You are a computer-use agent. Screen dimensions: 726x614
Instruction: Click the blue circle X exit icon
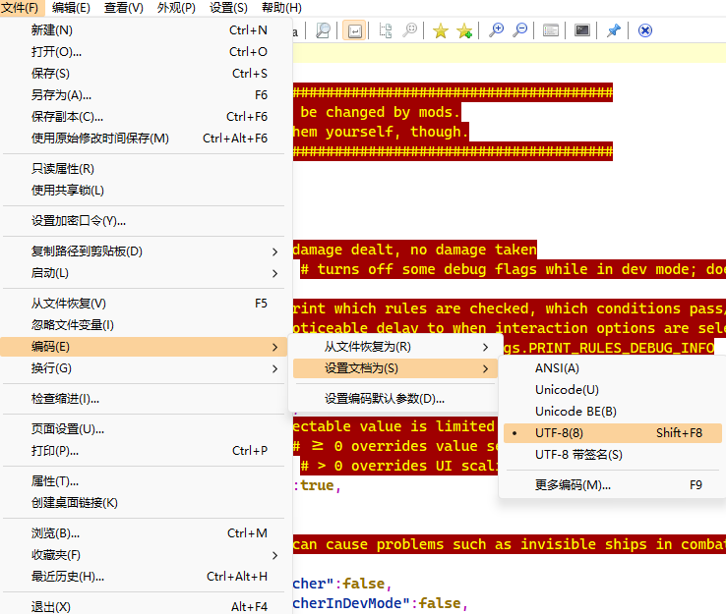coord(645,30)
